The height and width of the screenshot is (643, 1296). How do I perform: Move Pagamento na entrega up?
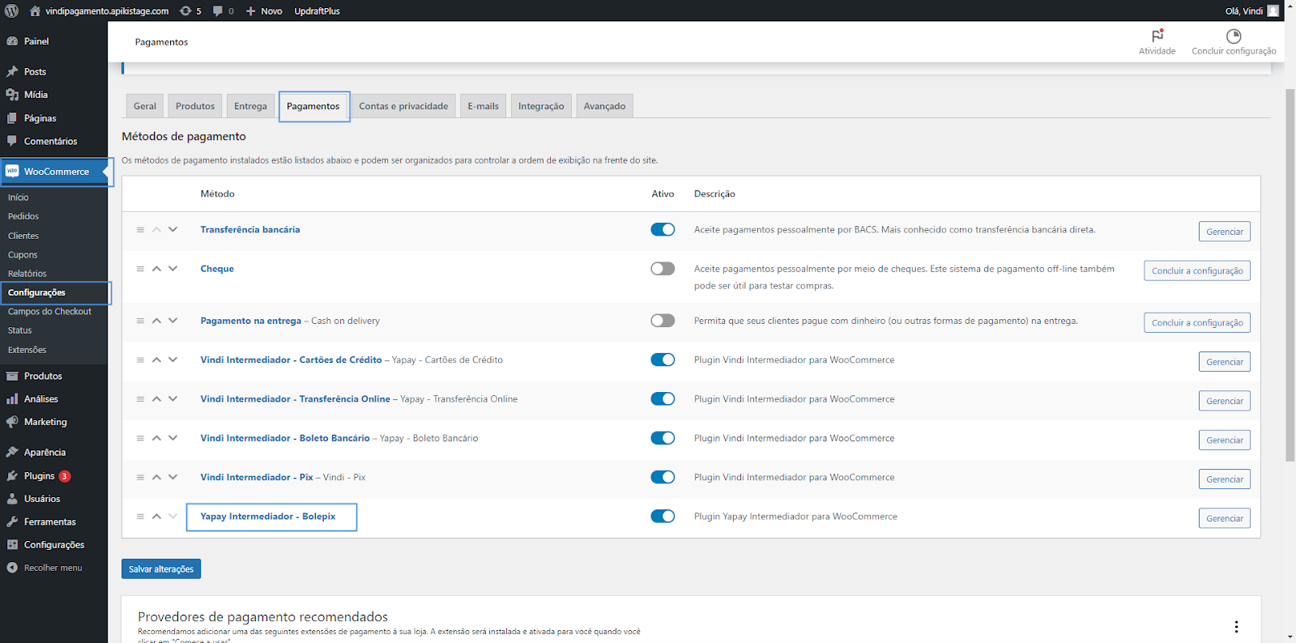coord(156,321)
